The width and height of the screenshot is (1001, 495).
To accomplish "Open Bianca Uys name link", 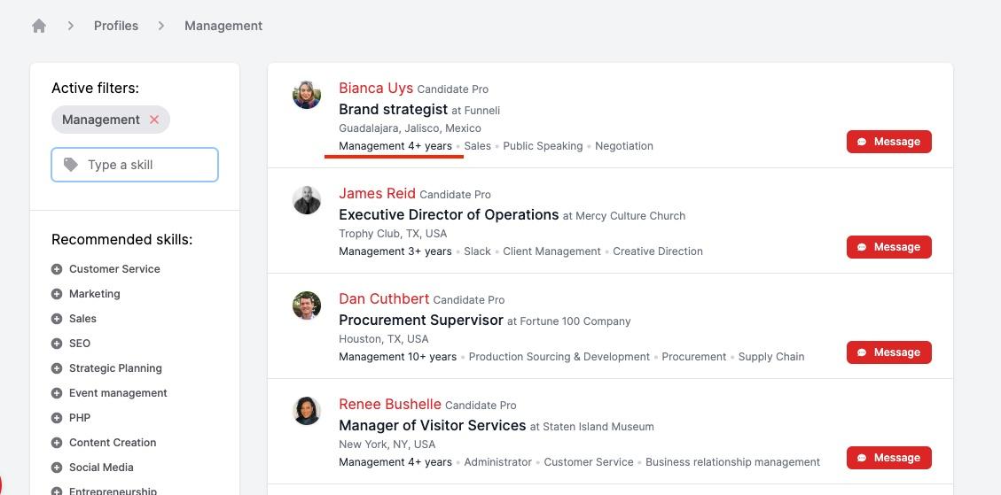I will 376,88.
